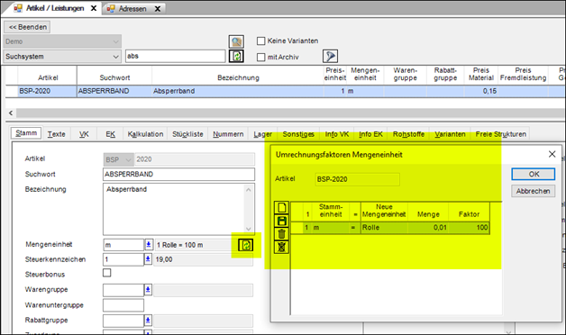This screenshot has width=566, height=335.
Task: Open the Lager tab
Action: point(262,134)
